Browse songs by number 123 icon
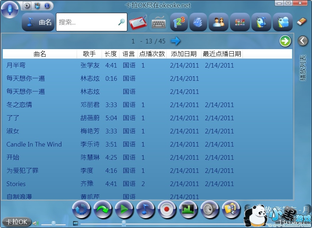The width and height of the screenshot is (312, 228). 179,22
